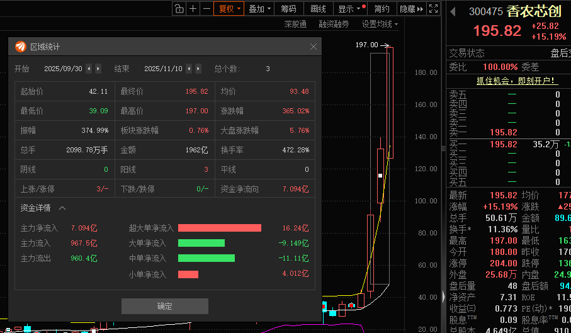Click the 金额 value 1962亿
The image size is (571, 333).
coord(196,150)
